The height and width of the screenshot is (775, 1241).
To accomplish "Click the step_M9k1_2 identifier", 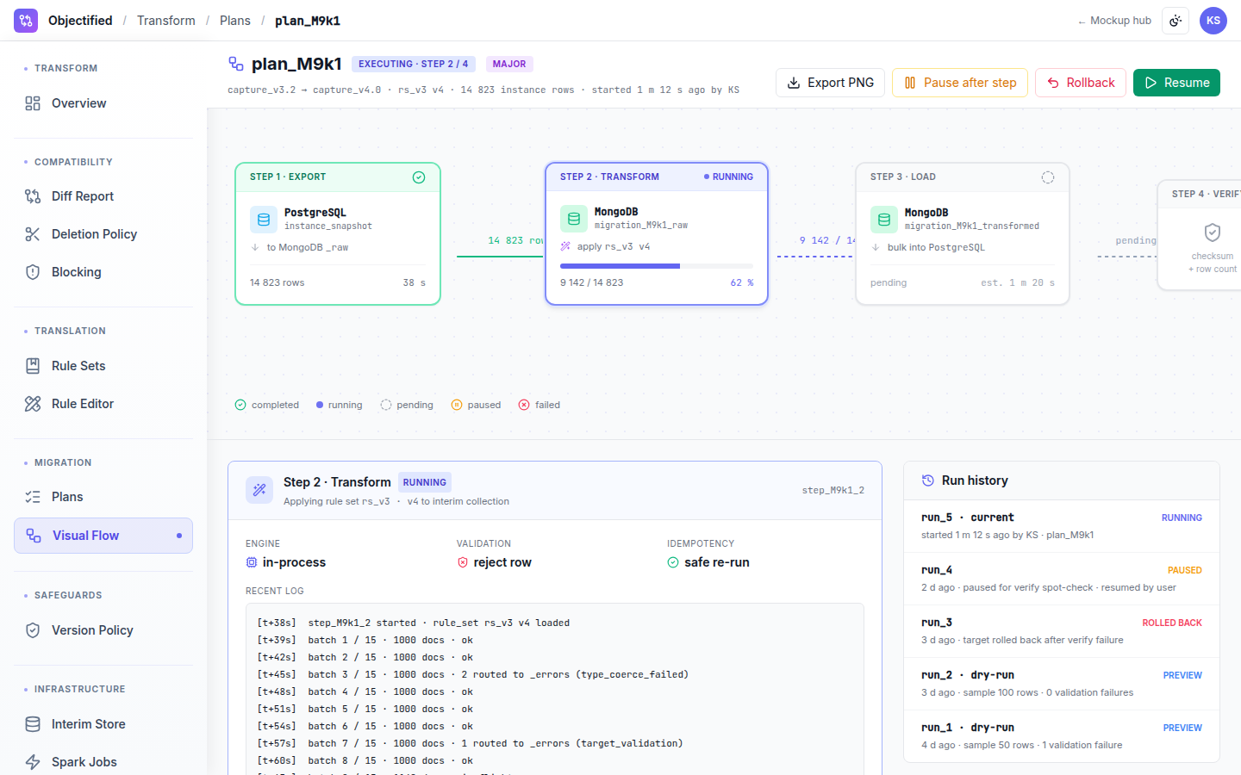I will (833, 490).
